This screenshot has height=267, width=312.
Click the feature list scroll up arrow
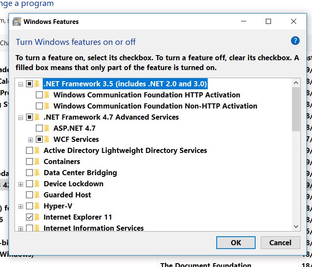point(296,83)
